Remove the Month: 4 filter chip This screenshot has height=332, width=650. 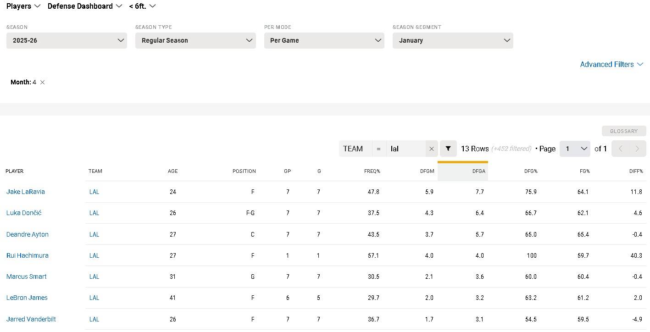pyautogui.click(x=42, y=83)
